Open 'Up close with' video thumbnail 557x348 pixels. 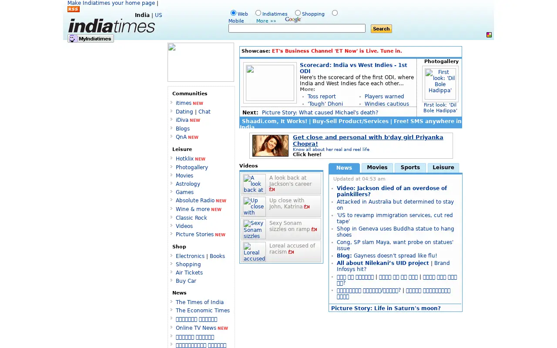(254, 207)
